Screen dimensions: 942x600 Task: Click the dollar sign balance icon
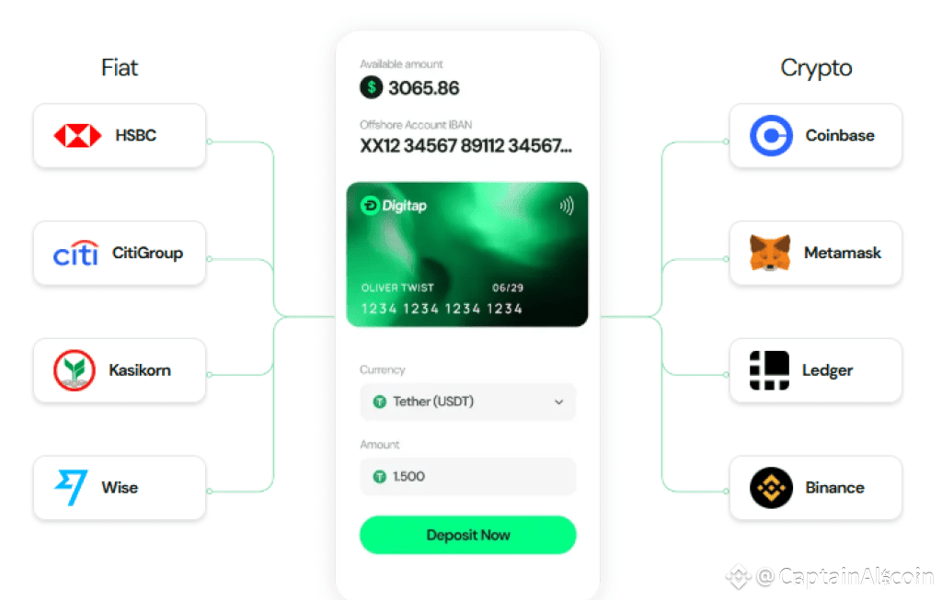coord(372,87)
